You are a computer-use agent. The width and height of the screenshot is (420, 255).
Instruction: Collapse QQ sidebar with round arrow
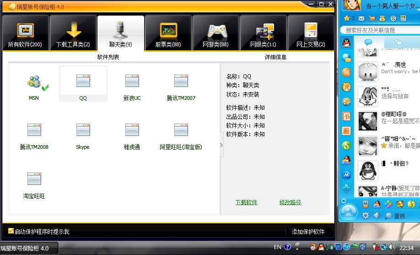click(344, 201)
